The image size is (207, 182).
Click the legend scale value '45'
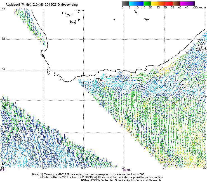tap(187, 8)
